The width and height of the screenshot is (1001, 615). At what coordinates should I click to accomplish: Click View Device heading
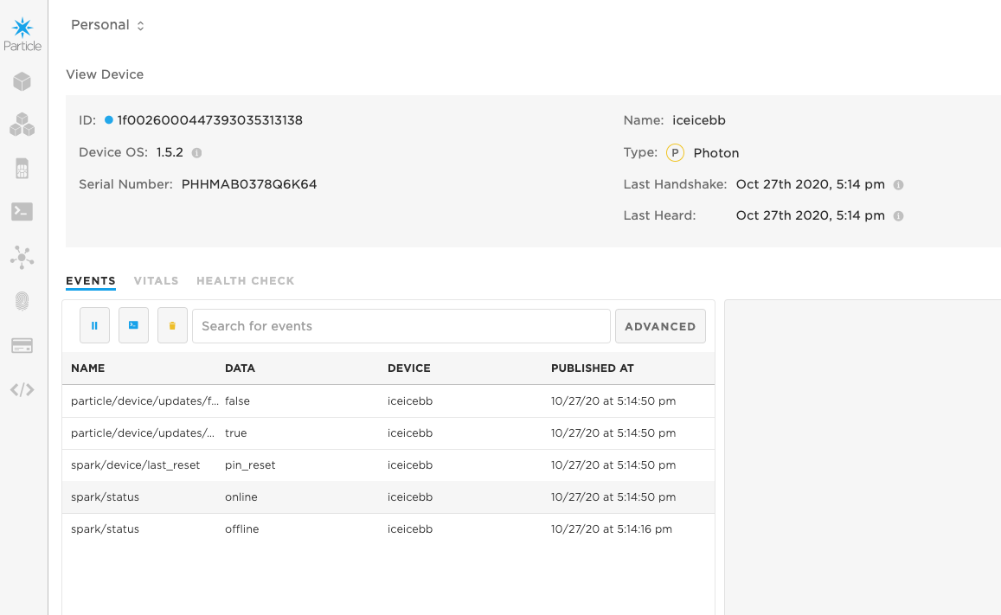(105, 74)
